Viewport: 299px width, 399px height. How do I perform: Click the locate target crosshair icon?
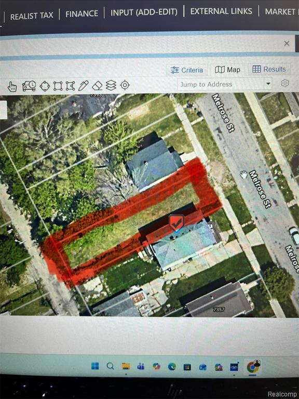(125, 85)
